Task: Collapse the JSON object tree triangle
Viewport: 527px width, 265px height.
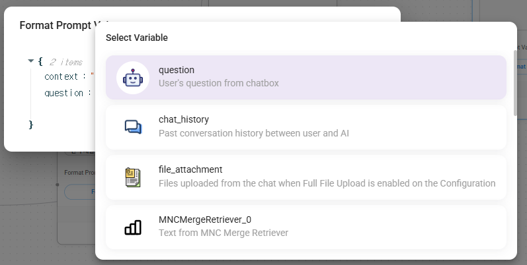Action: click(30, 61)
